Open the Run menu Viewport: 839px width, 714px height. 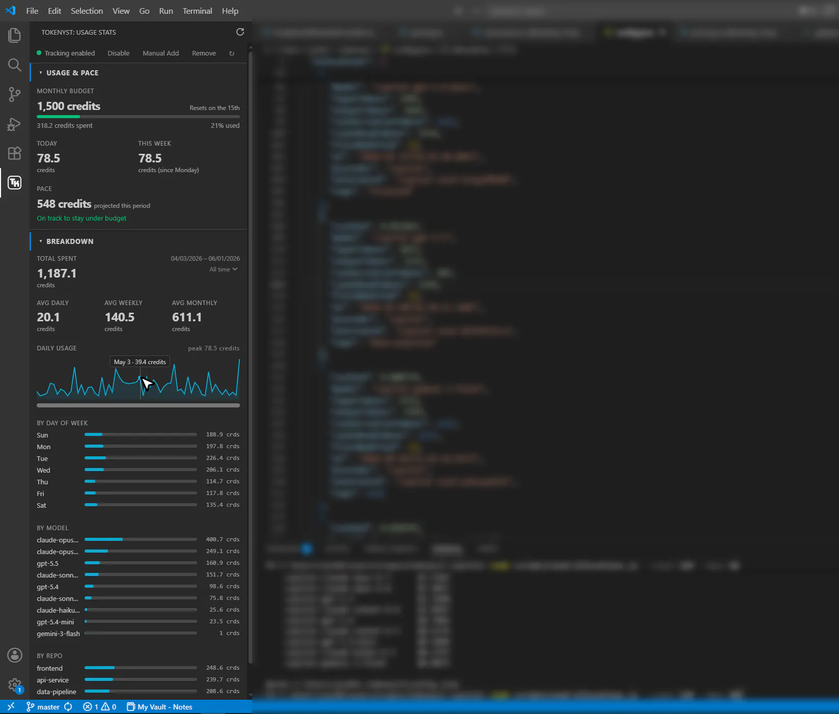click(166, 11)
